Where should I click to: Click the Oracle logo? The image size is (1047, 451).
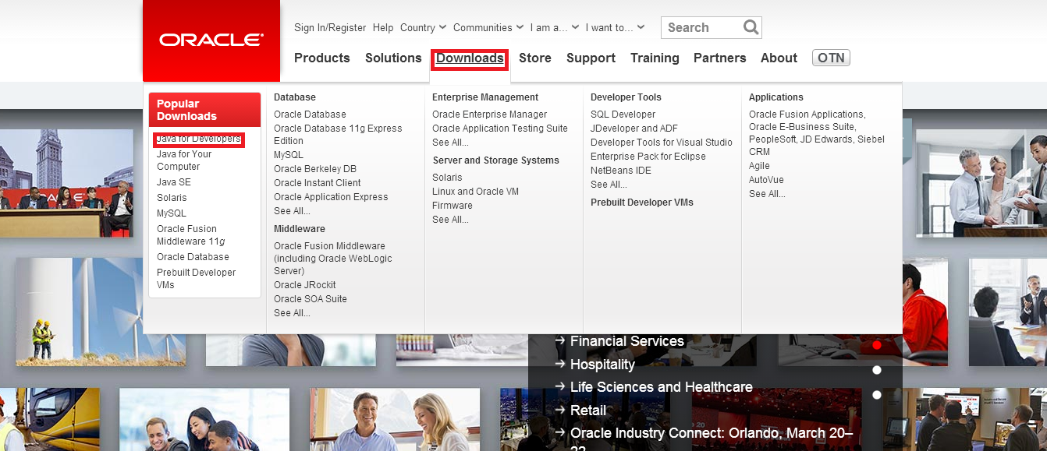coord(211,41)
